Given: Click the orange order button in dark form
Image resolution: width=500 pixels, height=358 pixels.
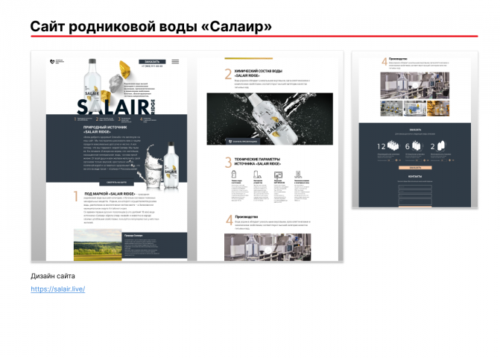Looking at the screenshot, I should point(415,168).
